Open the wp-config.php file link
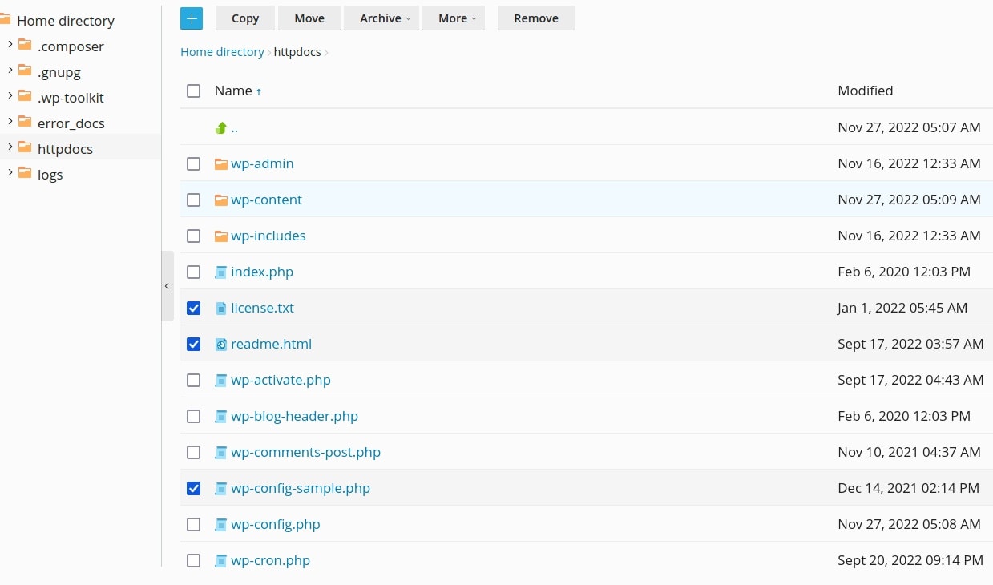The height and width of the screenshot is (585, 993). (276, 524)
